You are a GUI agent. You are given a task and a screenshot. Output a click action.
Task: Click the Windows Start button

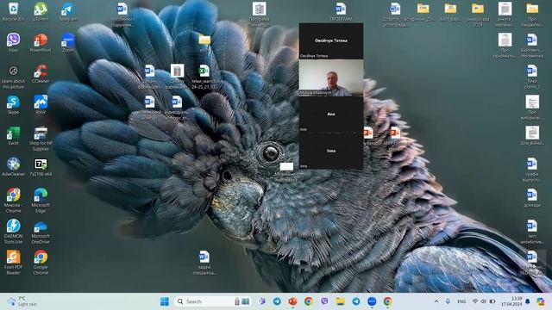tap(165, 301)
